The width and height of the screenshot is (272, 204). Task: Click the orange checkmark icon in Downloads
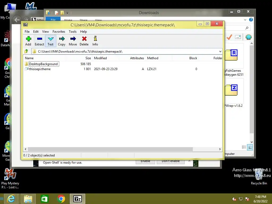click(x=229, y=37)
